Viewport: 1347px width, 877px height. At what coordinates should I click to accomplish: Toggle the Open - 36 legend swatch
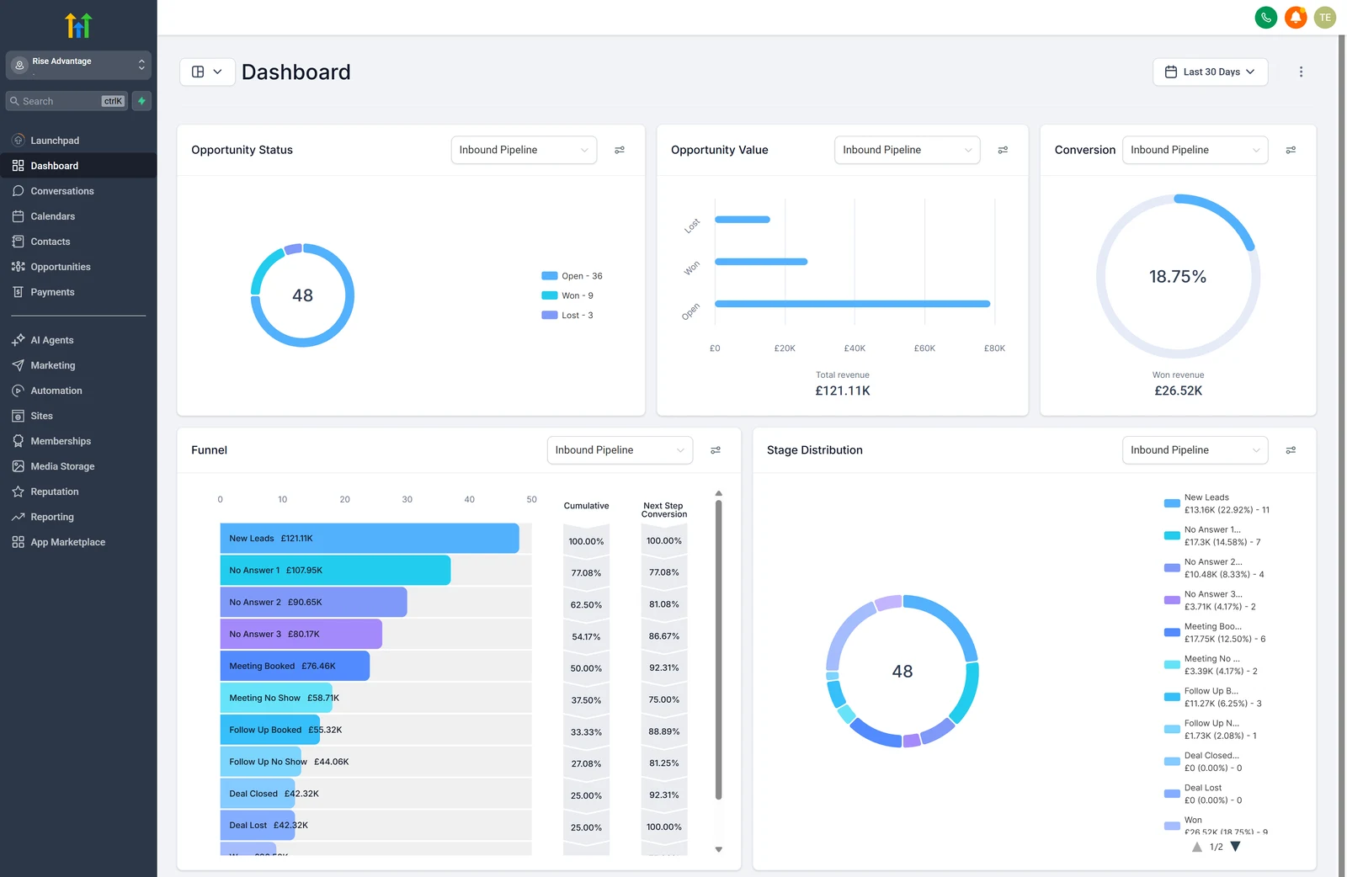549,276
